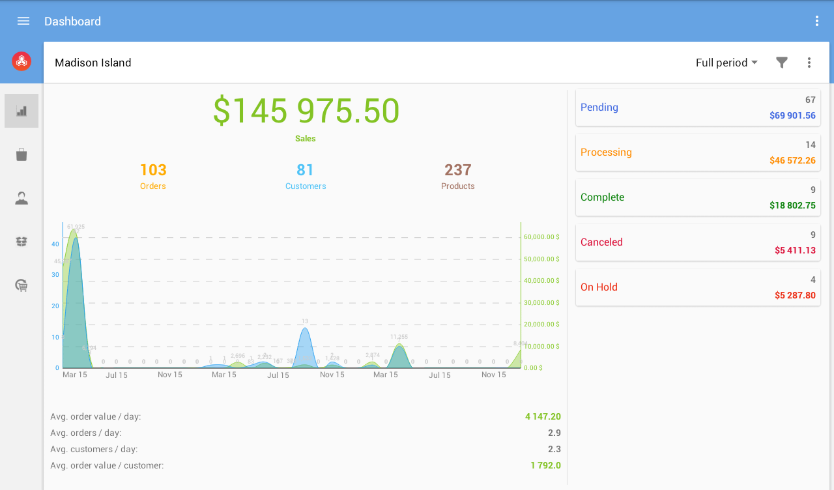This screenshot has height=490, width=834.
Task: Select the dashboard chart sidebar icon
Action: (x=22, y=111)
